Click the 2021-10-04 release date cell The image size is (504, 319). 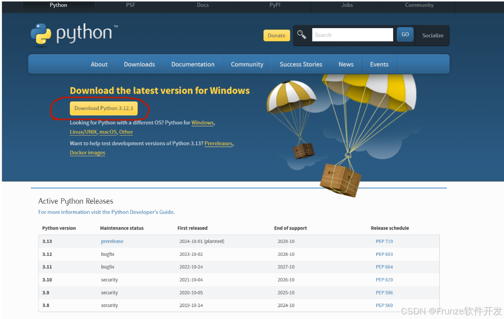click(191, 280)
